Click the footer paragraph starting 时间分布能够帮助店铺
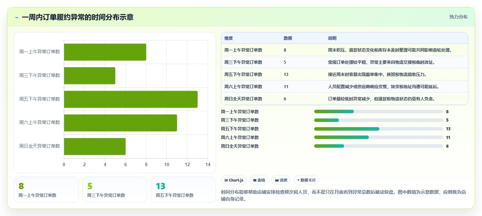The height and width of the screenshot is (216, 482). (x=343, y=196)
